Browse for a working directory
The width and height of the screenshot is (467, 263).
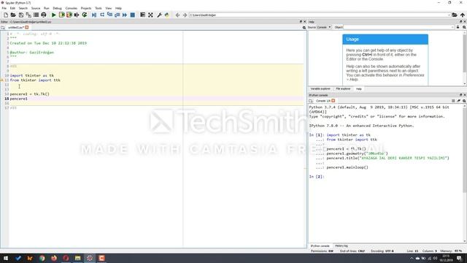[x=455, y=15]
